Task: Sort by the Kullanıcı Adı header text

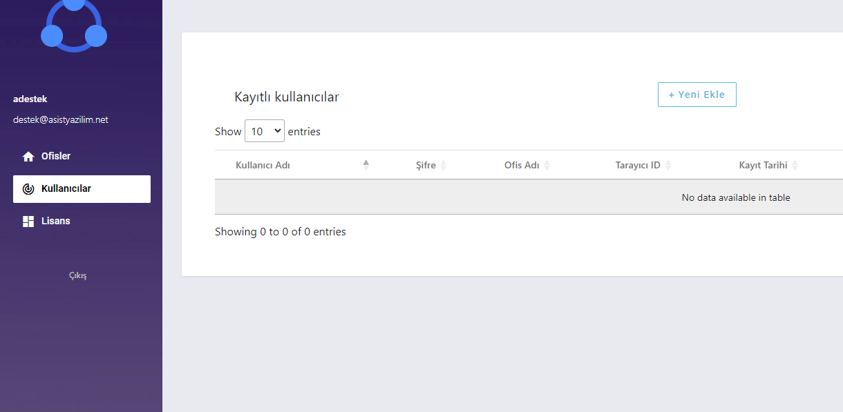Action: coord(263,166)
